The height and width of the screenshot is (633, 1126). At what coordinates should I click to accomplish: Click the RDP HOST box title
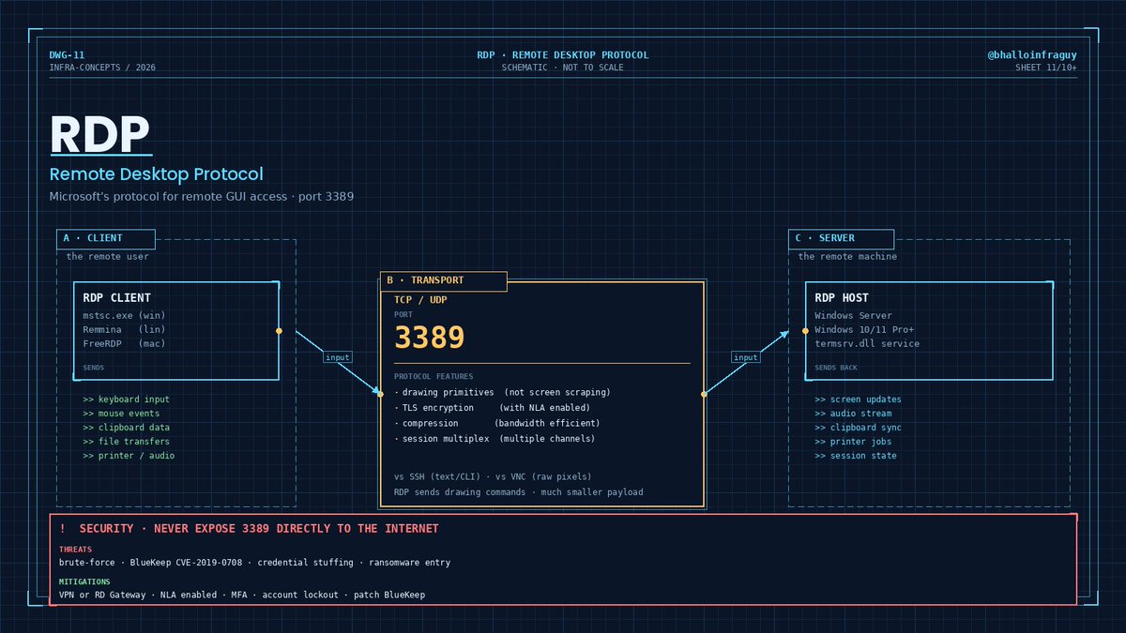click(x=842, y=298)
